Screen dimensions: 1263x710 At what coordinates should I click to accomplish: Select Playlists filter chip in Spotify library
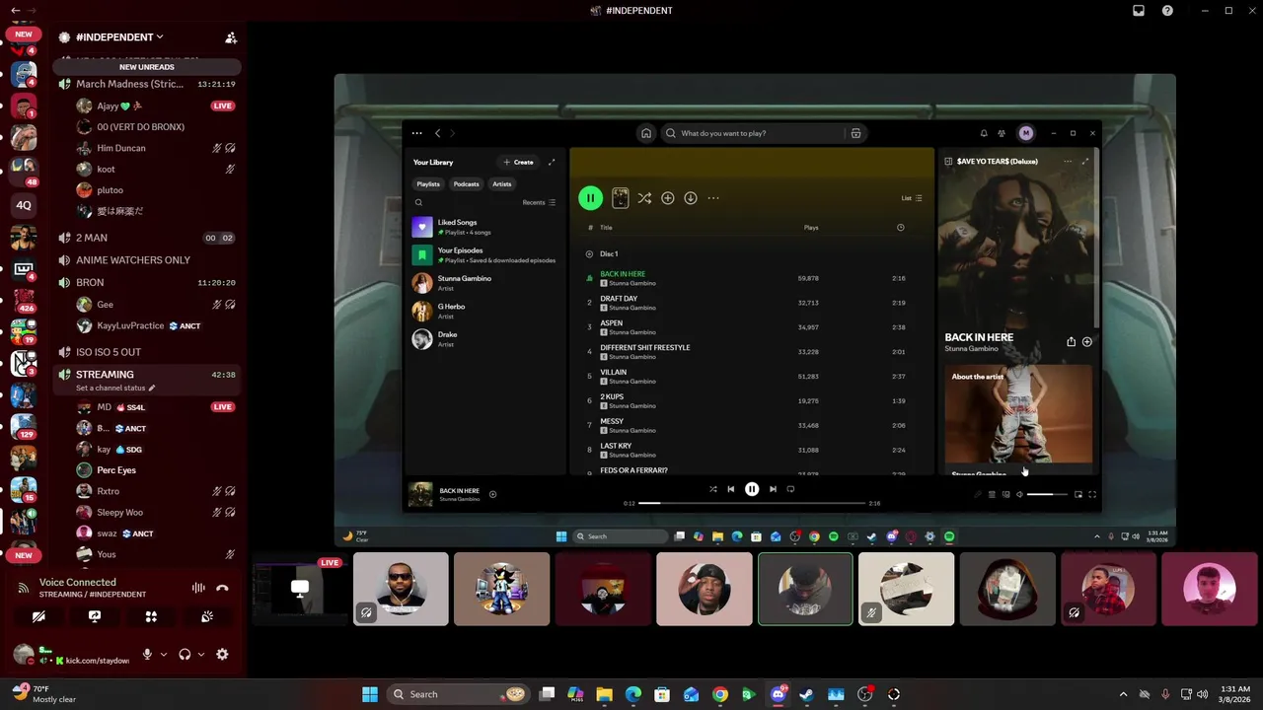coord(428,184)
